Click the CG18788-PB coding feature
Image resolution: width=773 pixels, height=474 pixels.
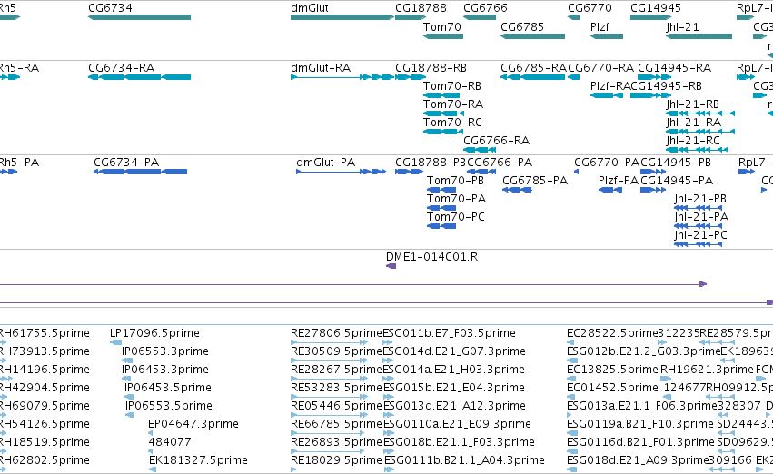coord(409,172)
